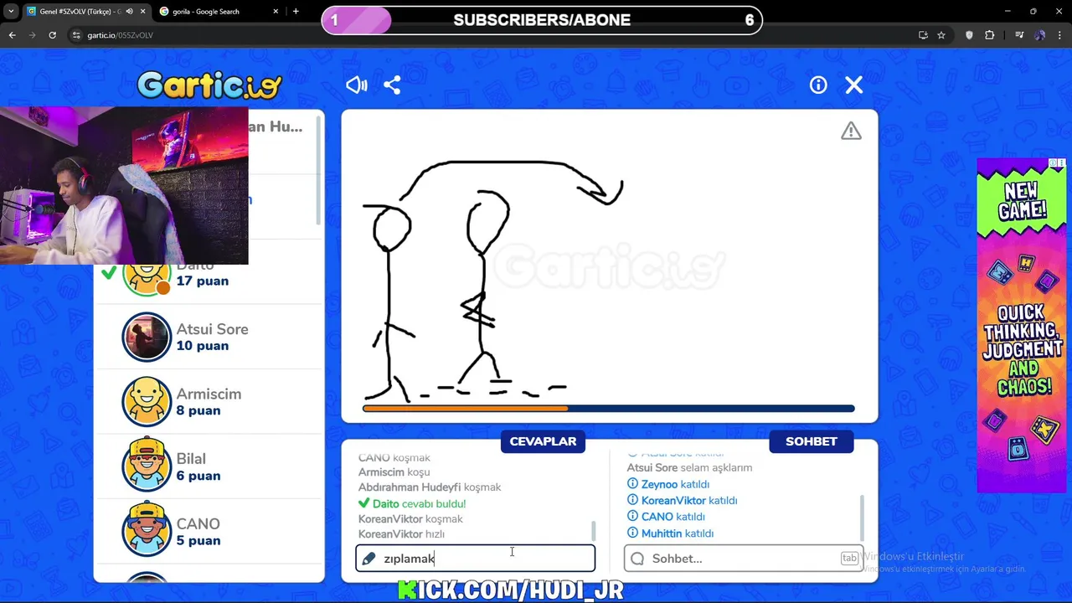This screenshot has width=1072, height=603.
Task: Mute the Gartic tab audio icon
Action: pyautogui.click(x=129, y=12)
